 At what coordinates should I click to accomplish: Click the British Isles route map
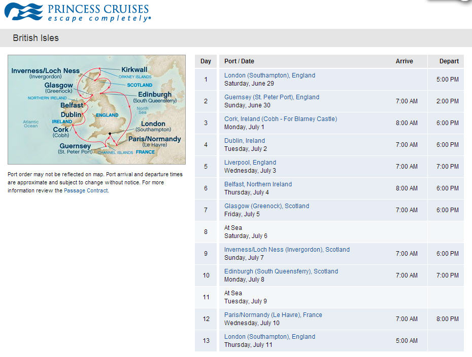point(96,109)
